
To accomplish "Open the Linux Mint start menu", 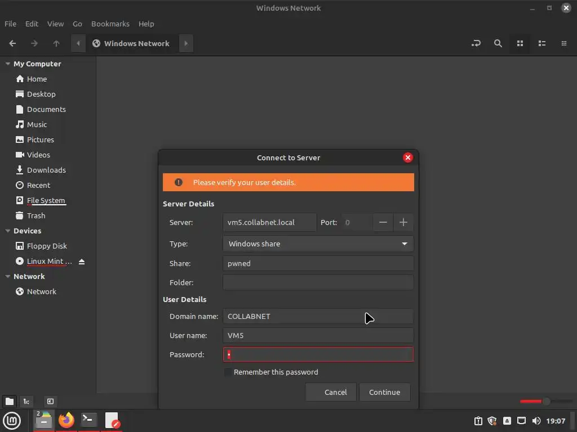I will (x=12, y=421).
